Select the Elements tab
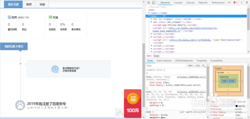 click(x=165, y=2)
